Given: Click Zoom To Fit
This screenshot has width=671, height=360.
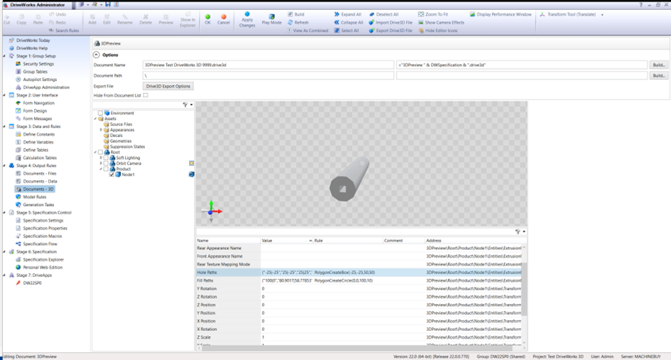Looking at the screenshot, I should (432, 14).
